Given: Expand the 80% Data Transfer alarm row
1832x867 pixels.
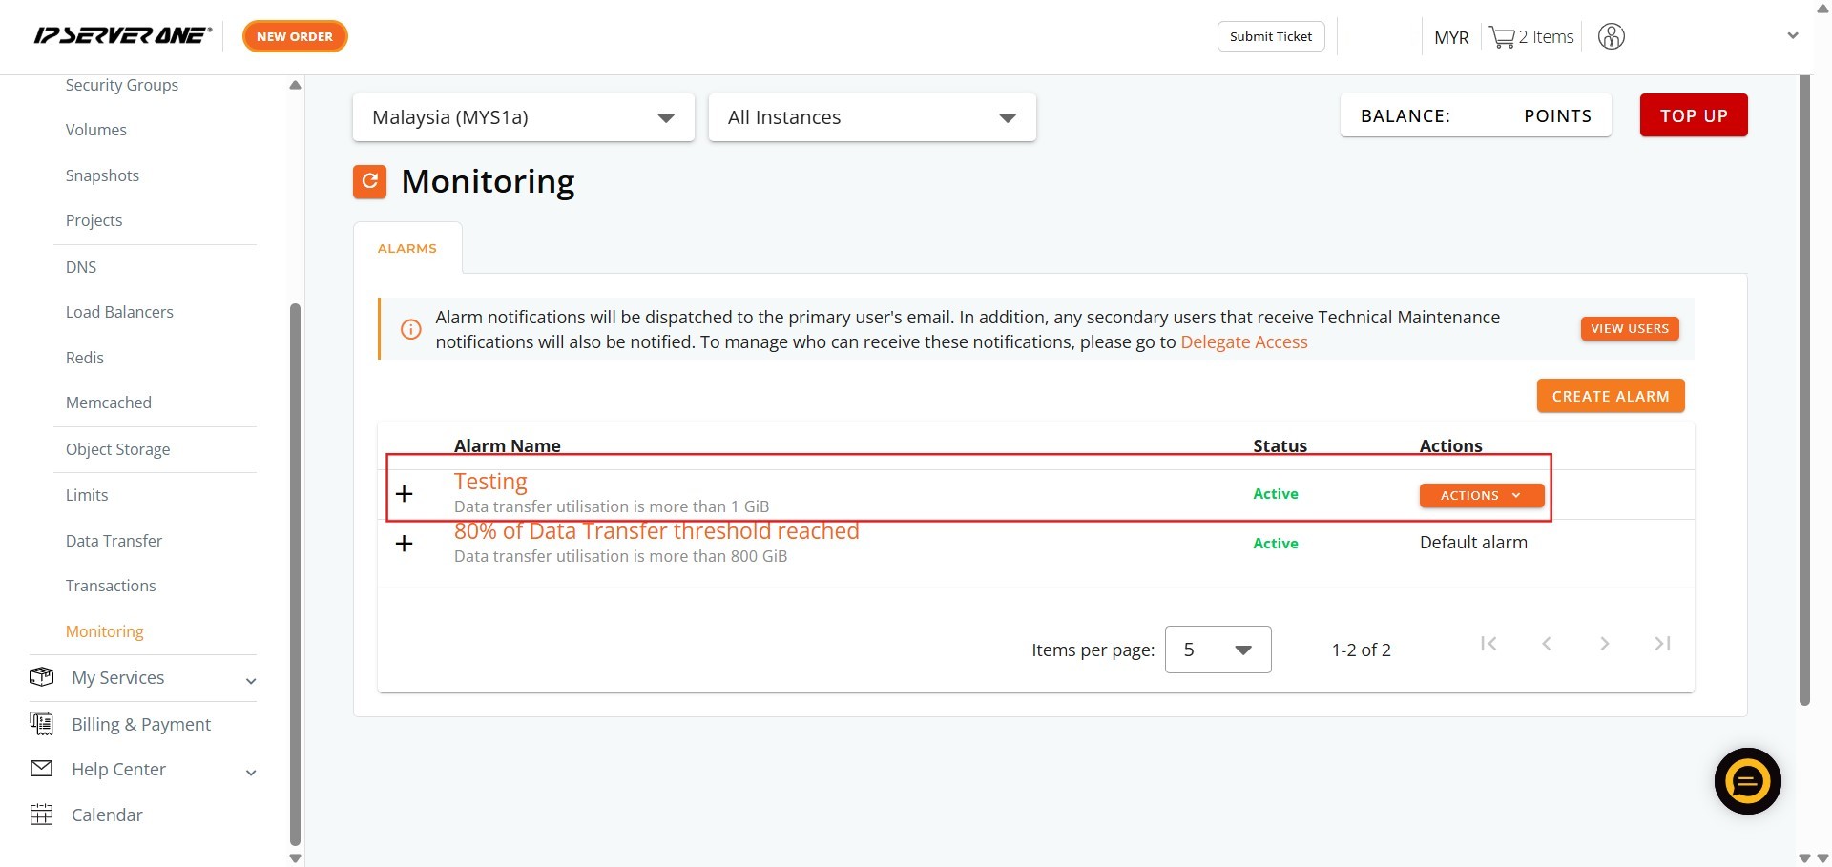Looking at the screenshot, I should pos(405,544).
